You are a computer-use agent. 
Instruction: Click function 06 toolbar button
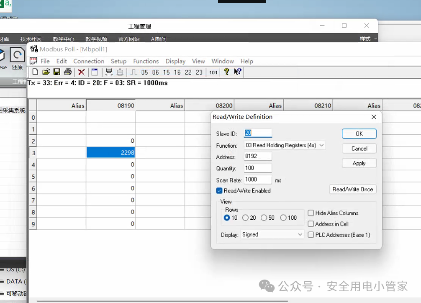coord(155,72)
